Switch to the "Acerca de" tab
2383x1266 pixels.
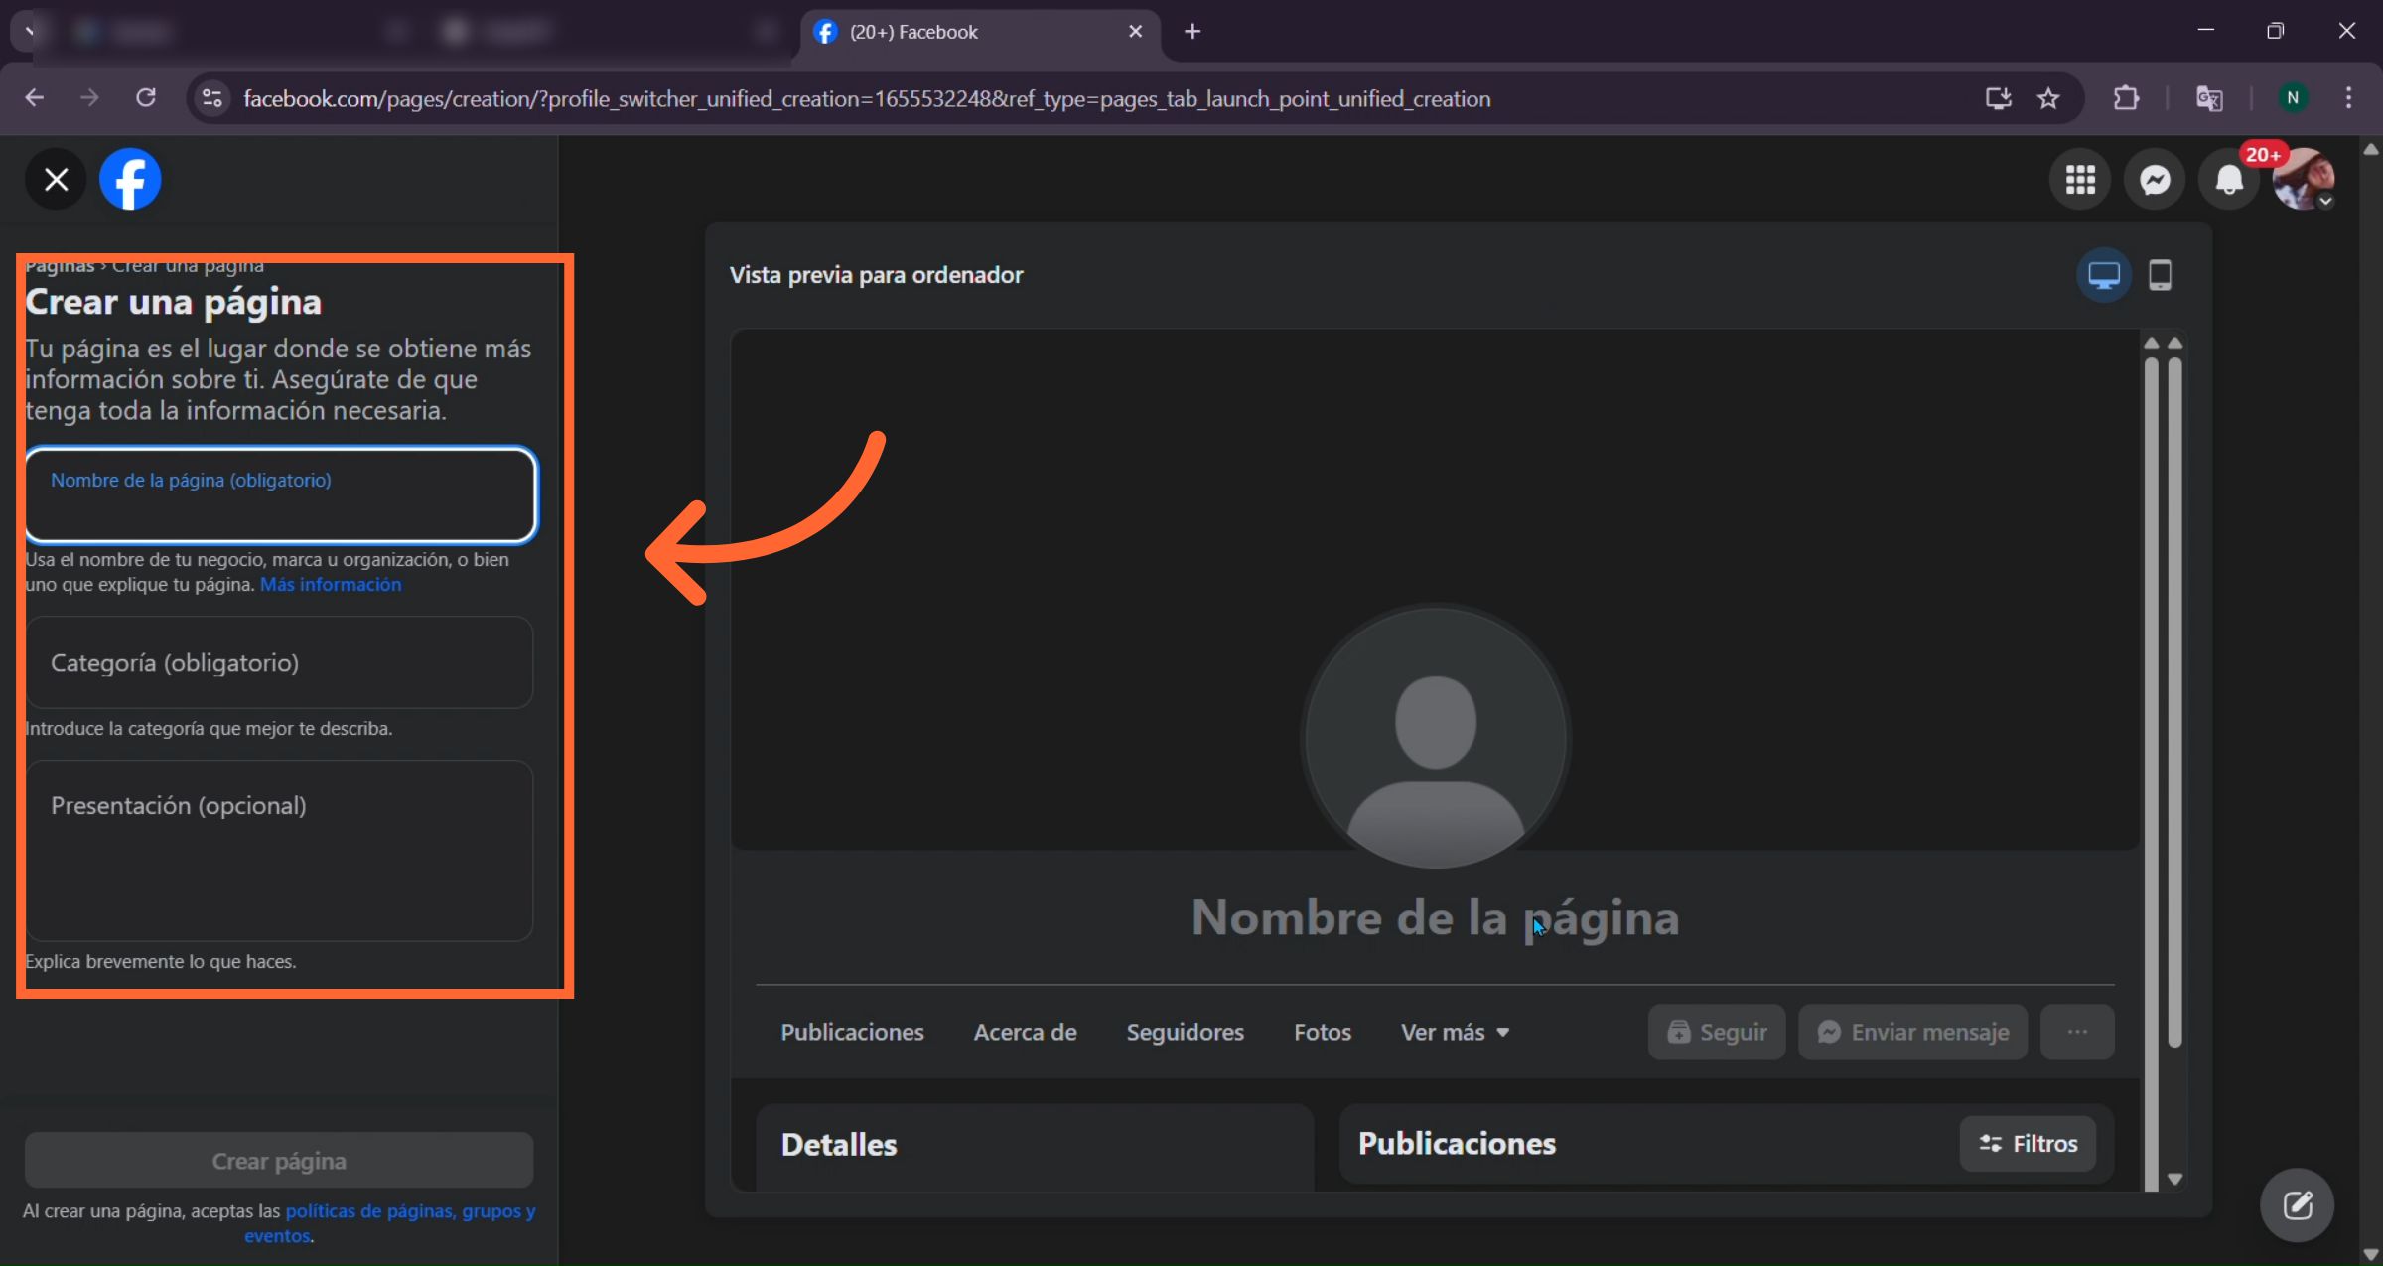click(1025, 1032)
